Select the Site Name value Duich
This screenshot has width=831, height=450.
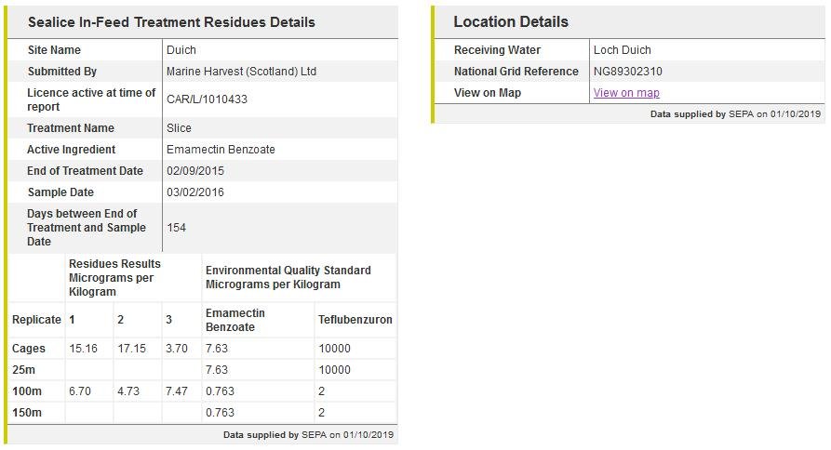click(x=181, y=50)
